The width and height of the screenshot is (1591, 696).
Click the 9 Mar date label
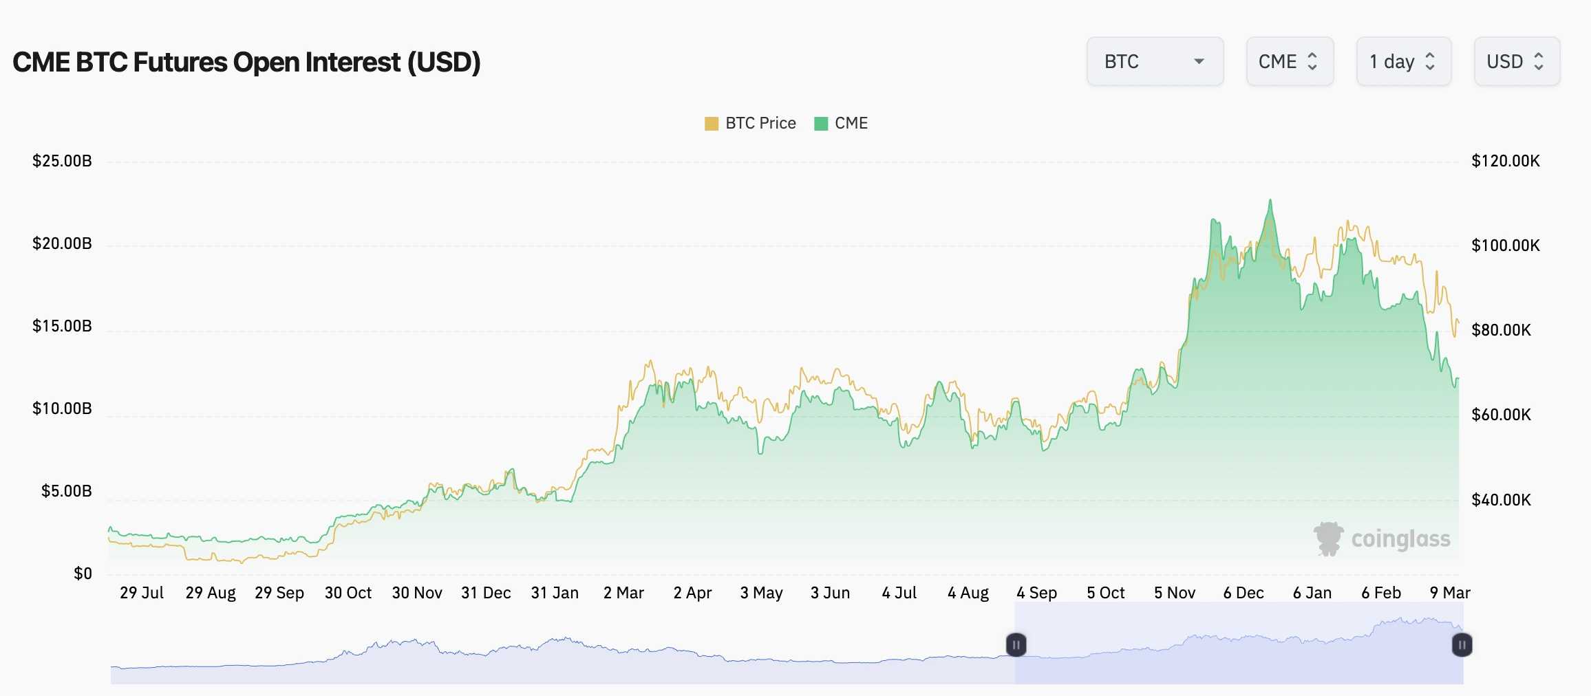tap(1450, 593)
